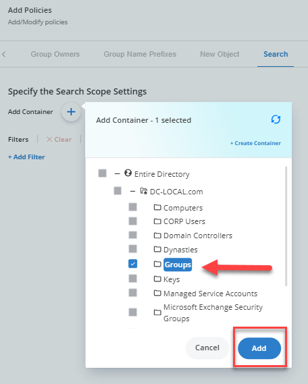Check the CORP Users checkbox

click(133, 221)
